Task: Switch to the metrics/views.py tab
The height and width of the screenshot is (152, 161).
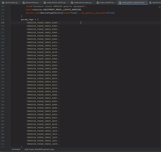Action: [x=11, y=3]
